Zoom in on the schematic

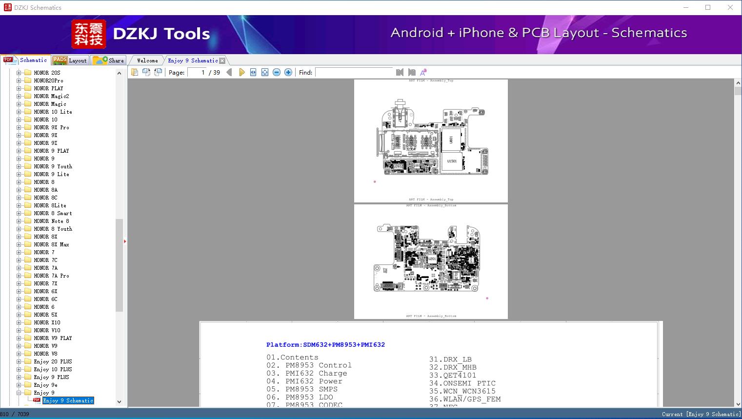click(288, 72)
